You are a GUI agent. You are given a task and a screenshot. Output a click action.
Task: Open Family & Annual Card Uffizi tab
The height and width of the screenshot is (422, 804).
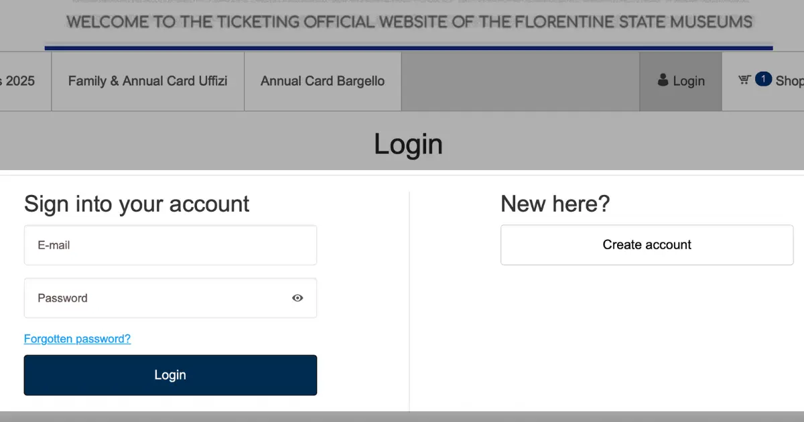click(x=147, y=81)
